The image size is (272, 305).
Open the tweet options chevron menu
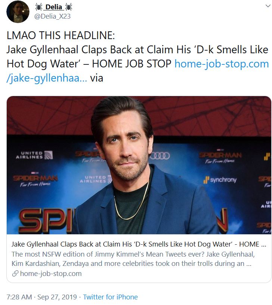(x=268, y=6)
